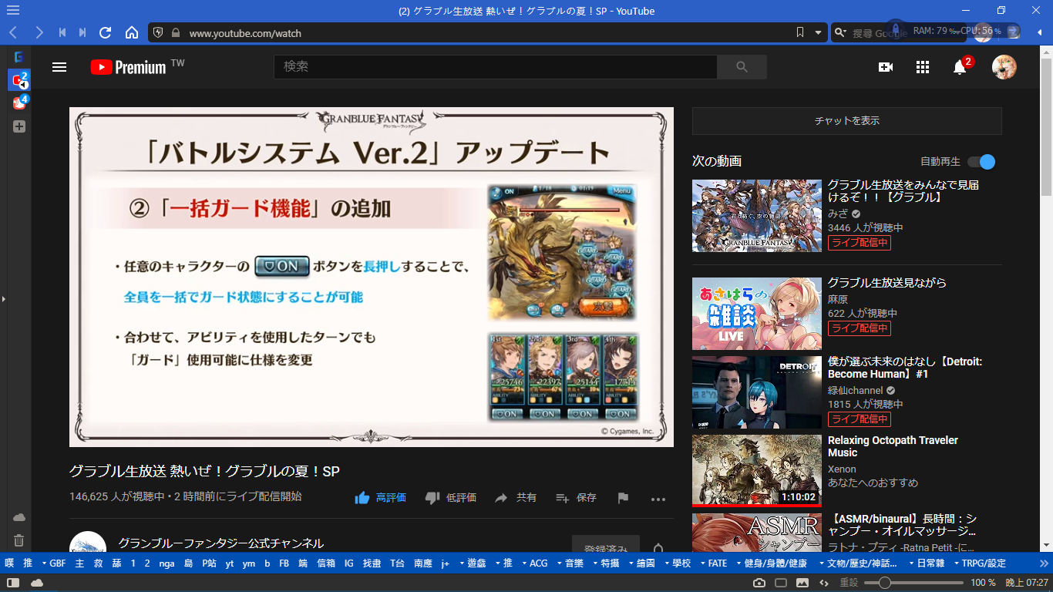Open the 信箱 bookmark
Image resolution: width=1053 pixels, height=592 pixels.
point(326,563)
